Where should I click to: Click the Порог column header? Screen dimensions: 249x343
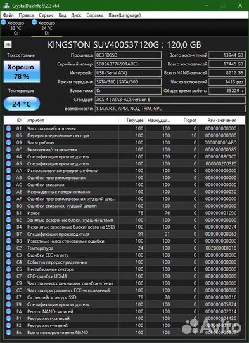pyautogui.click(x=185, y=120)
